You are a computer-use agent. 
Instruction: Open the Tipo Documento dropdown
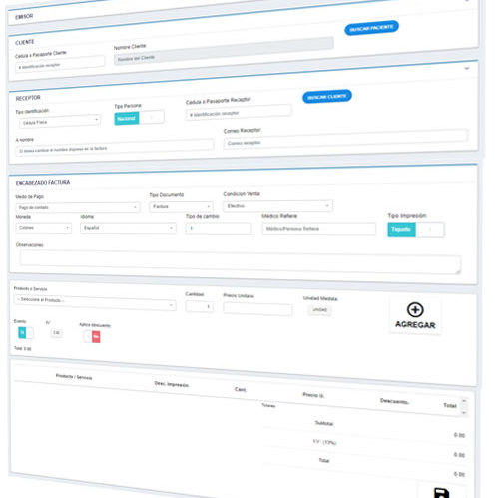pyautogui.click(x=181, y=206)
